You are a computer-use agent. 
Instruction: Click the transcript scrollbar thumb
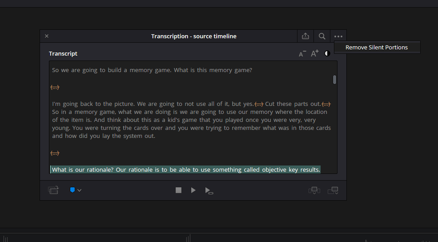[334, 80]
